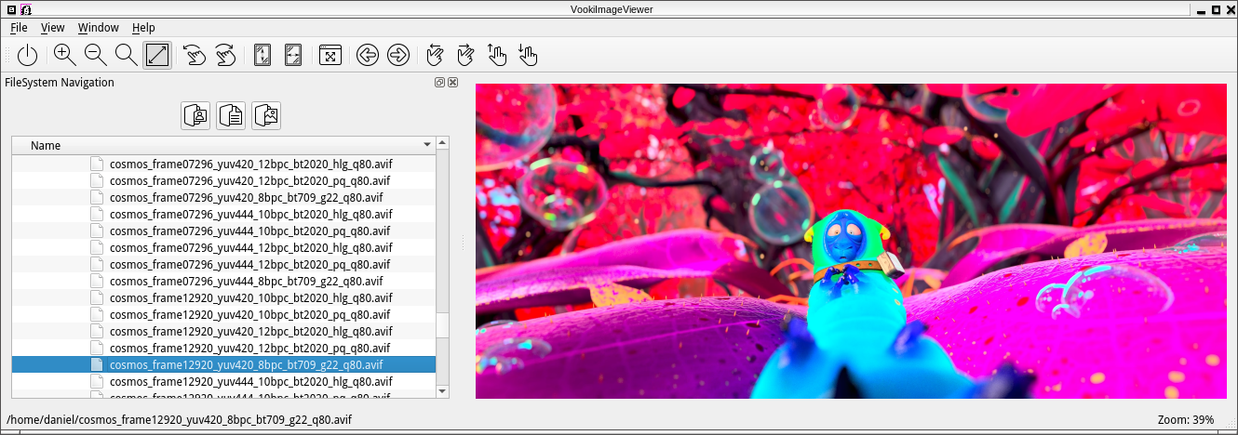Screen dimensions: 1238x435
Task: Open the window menu icon in title bar
Action: coord(10,8)
